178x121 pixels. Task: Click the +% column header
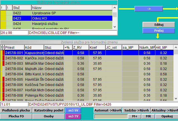(68, 47)
